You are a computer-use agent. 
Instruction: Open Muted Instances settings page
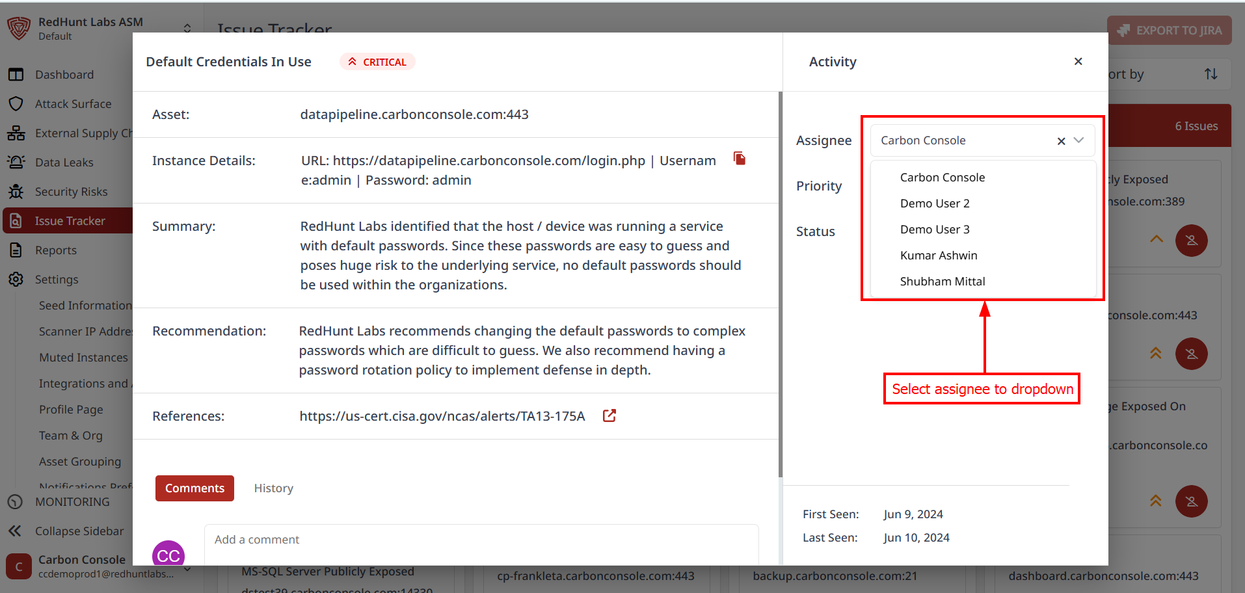click(x=83, y=358)
